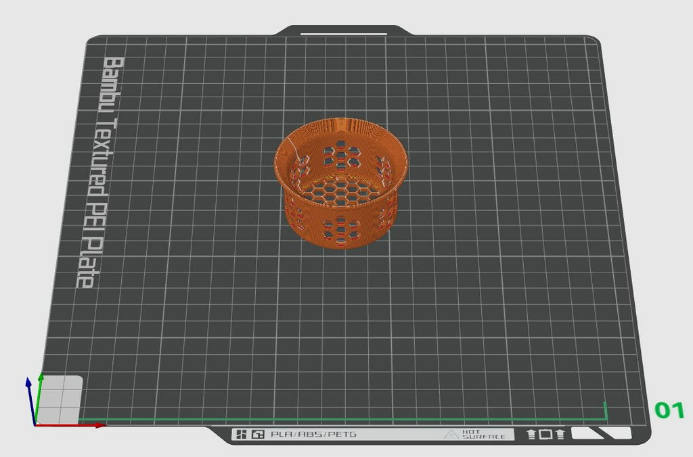The width and height of the screenshot is (693, 457).
Task: Click the green plate number 01
Action: pos(669,410)
